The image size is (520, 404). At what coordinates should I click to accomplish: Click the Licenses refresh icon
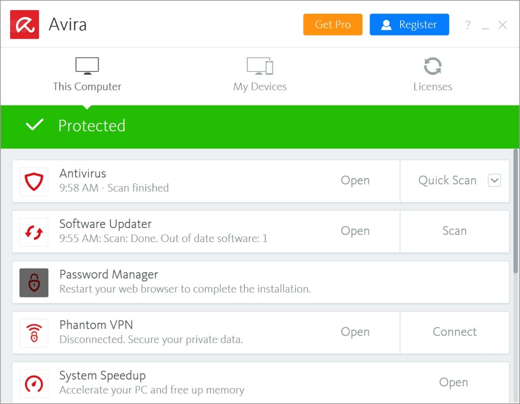click(432, 65)
